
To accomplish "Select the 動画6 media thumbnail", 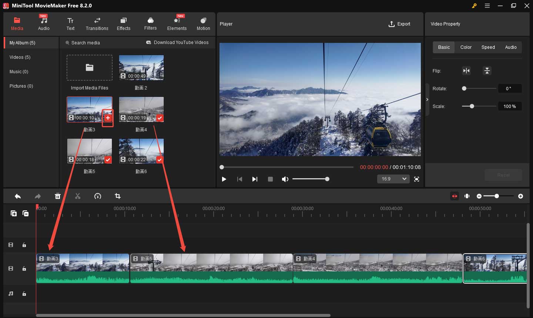I will [x=141, y=151].
